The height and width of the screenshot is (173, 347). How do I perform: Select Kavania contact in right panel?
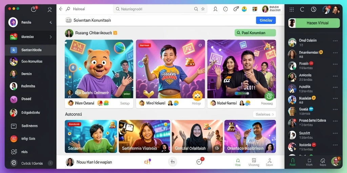314,147
